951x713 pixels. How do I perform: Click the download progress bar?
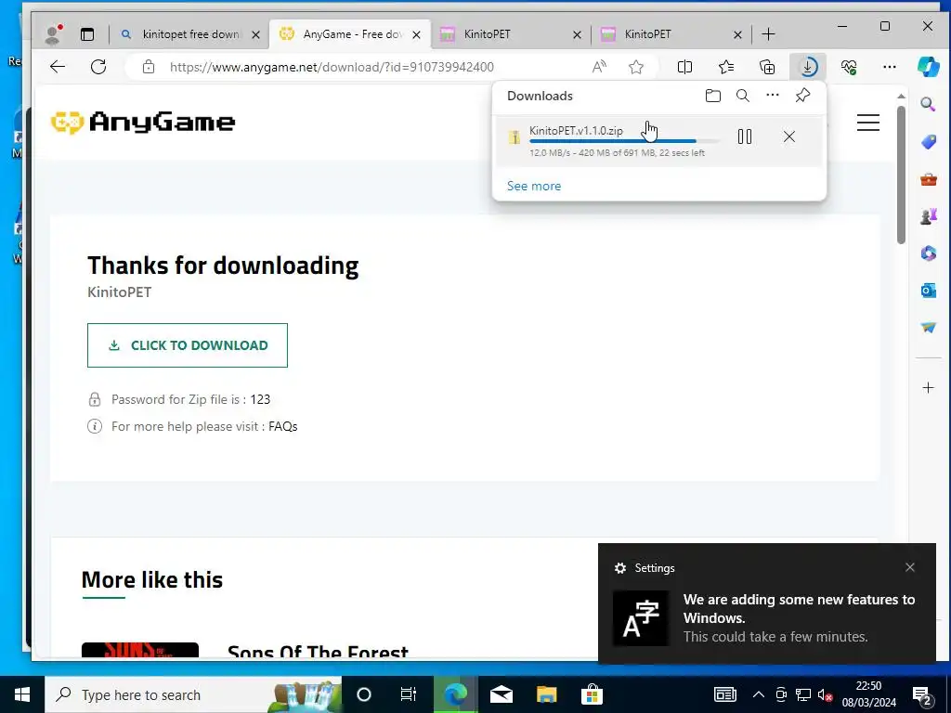pos(625,141)
